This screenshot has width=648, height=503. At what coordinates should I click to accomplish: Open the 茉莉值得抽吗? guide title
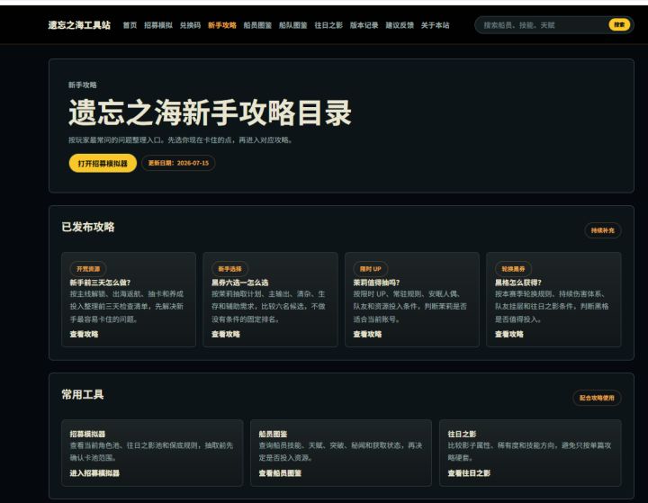pos(376,283)
